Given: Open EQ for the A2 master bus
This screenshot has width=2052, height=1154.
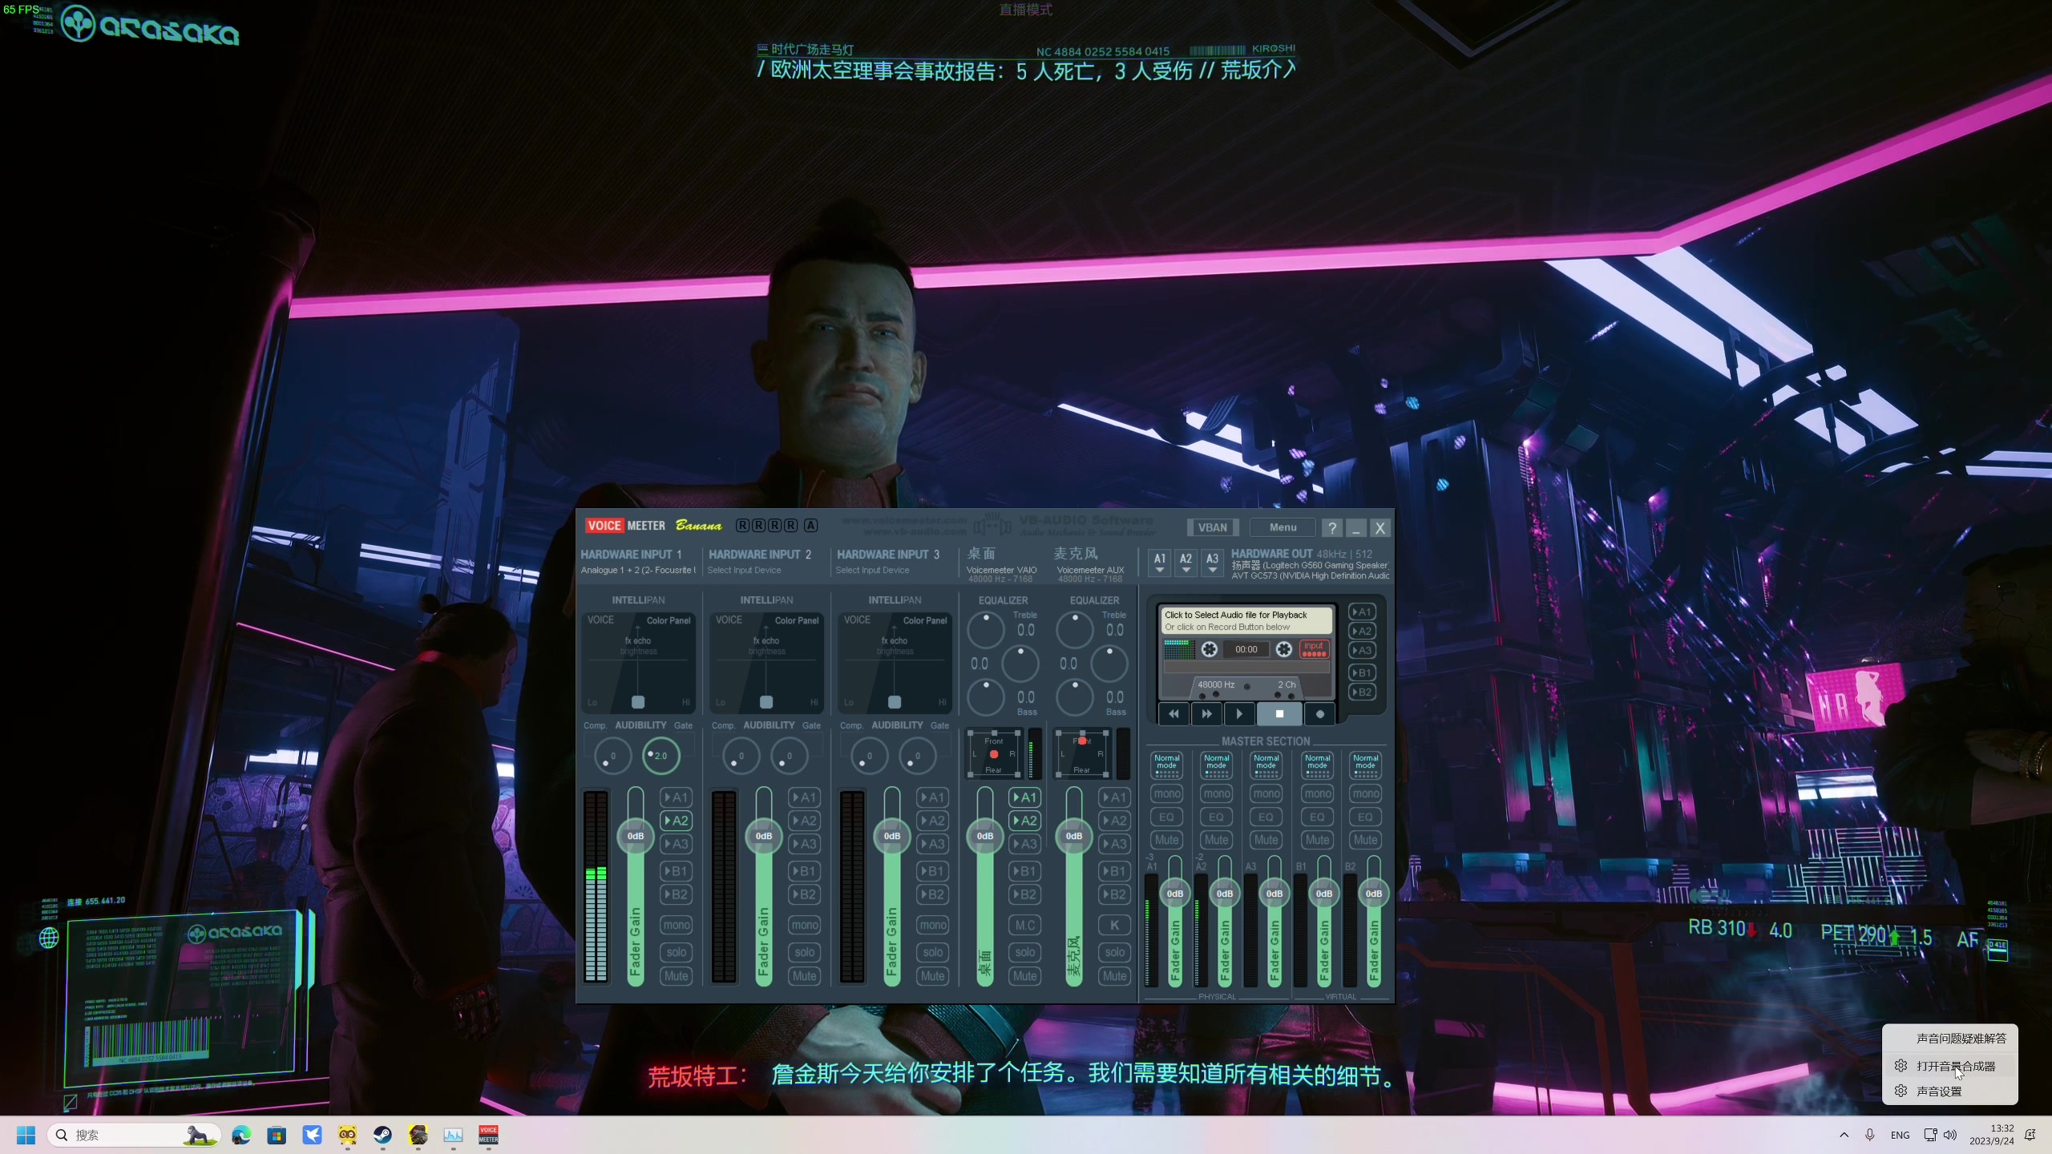Looking at the screenshot, I should [1217, 817].
